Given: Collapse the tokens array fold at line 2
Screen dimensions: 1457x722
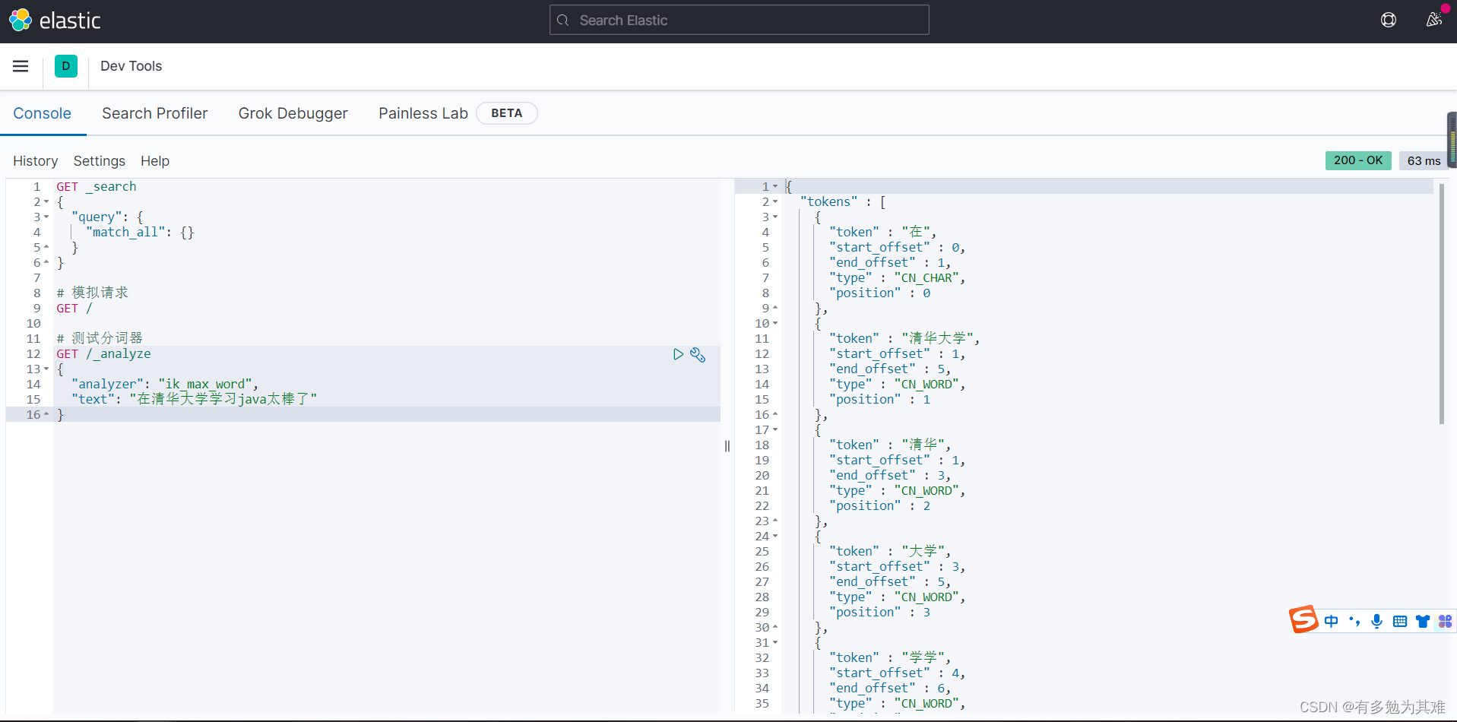Looking at the screenshot, I should click(775, 202).
